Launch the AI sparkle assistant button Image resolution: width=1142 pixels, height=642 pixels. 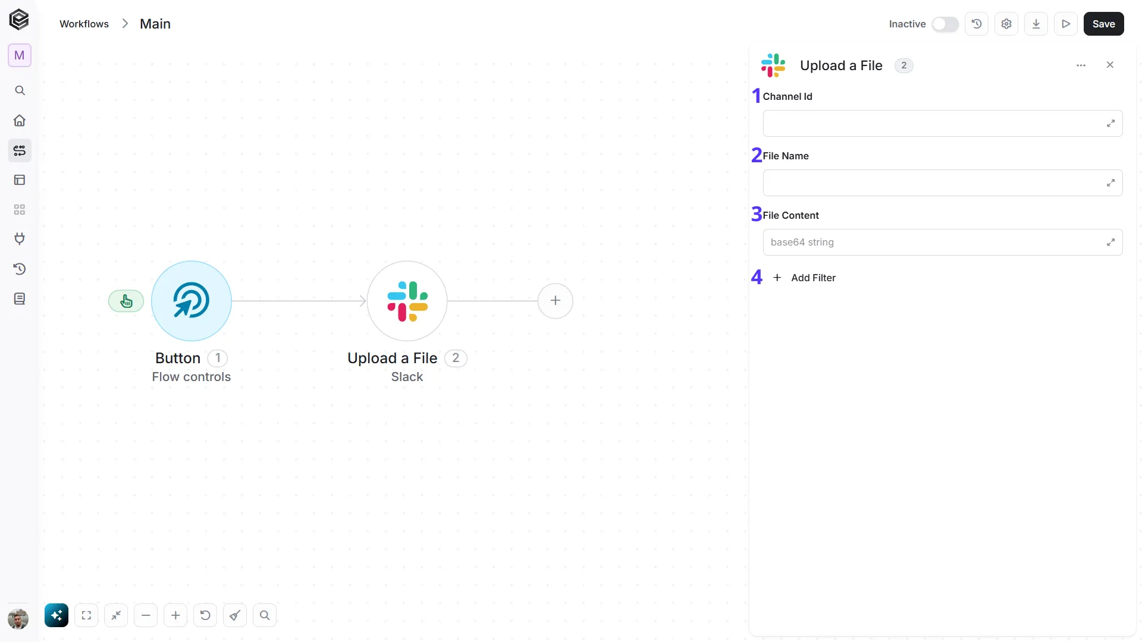[x=57, y=615]
